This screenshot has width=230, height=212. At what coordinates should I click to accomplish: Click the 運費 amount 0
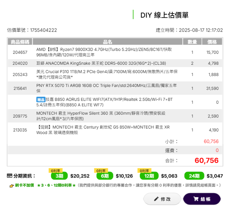tap(217, 150)
